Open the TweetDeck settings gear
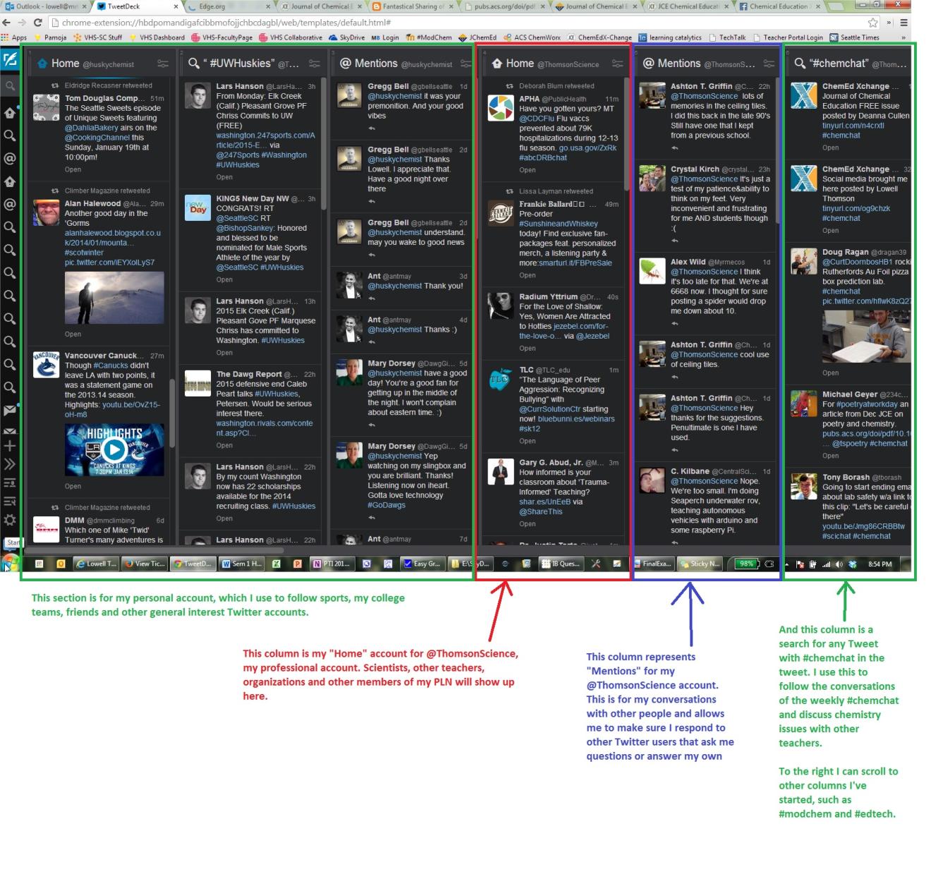 10,520
